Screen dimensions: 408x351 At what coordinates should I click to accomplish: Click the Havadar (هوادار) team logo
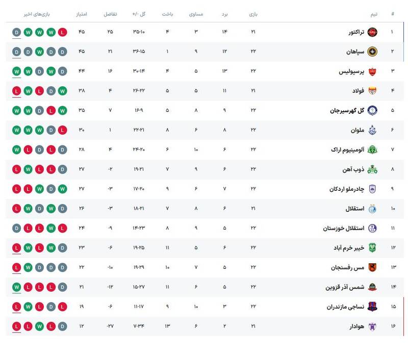point(372,326)
